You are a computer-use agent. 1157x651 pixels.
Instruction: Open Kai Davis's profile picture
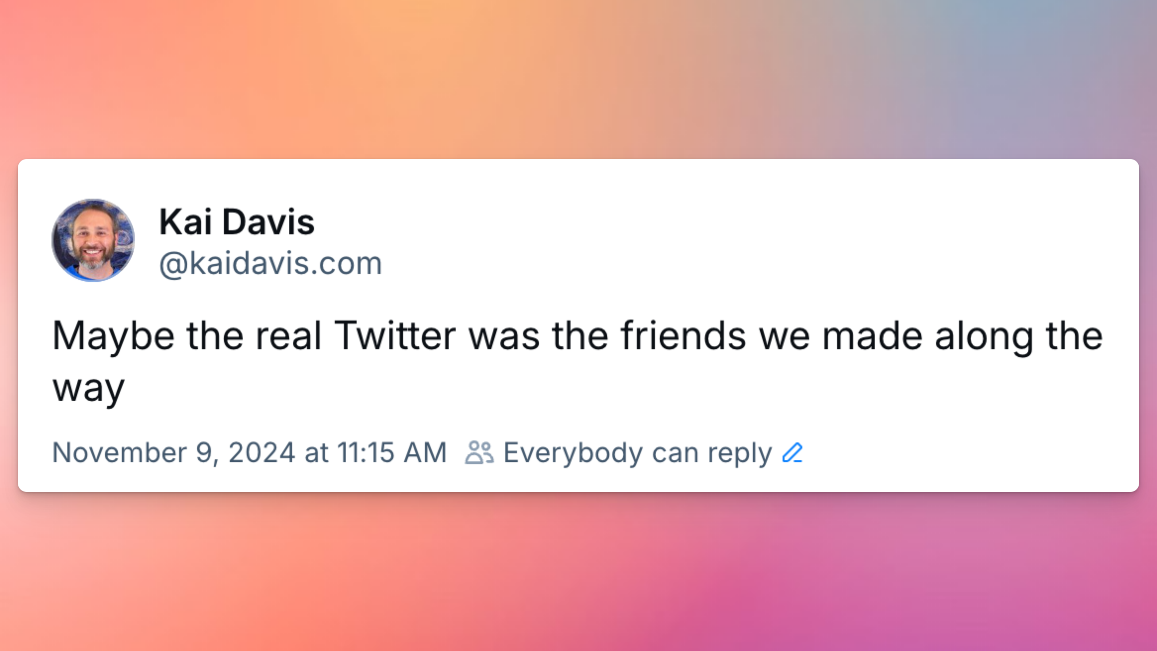click(93, 241)
